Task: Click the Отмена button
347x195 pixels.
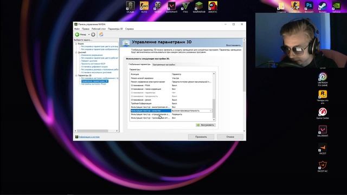Action: click(230, 137)
